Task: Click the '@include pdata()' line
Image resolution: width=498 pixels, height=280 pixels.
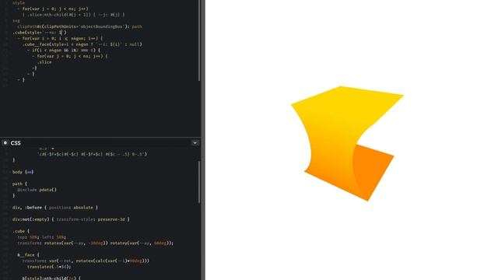Action: click(37, 190)
